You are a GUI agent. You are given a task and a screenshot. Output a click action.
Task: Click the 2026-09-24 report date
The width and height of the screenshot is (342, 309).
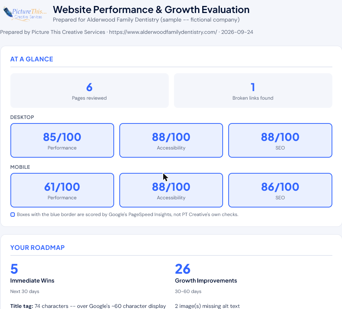237,32
